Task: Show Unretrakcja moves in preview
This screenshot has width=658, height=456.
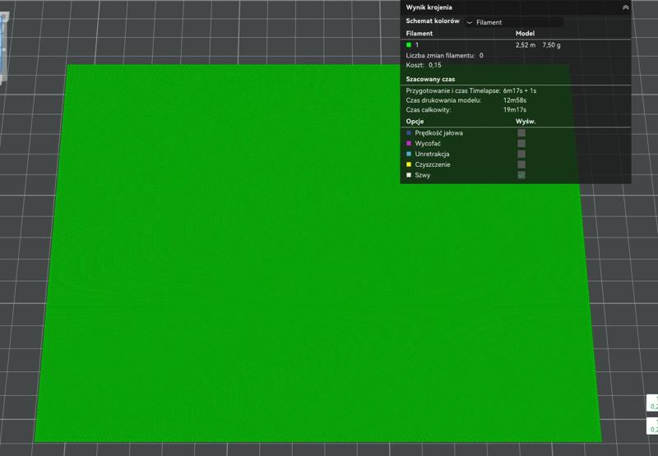Action: (521, 154)
